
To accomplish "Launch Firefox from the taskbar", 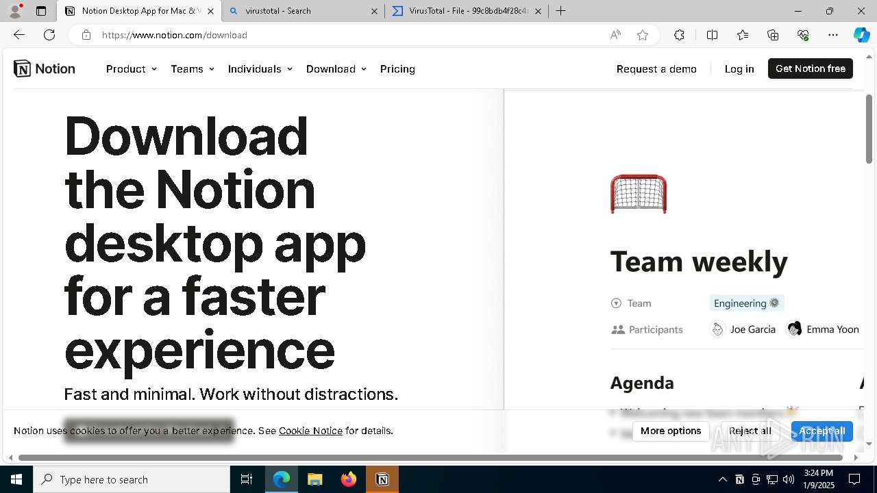I will pos(349,479).
